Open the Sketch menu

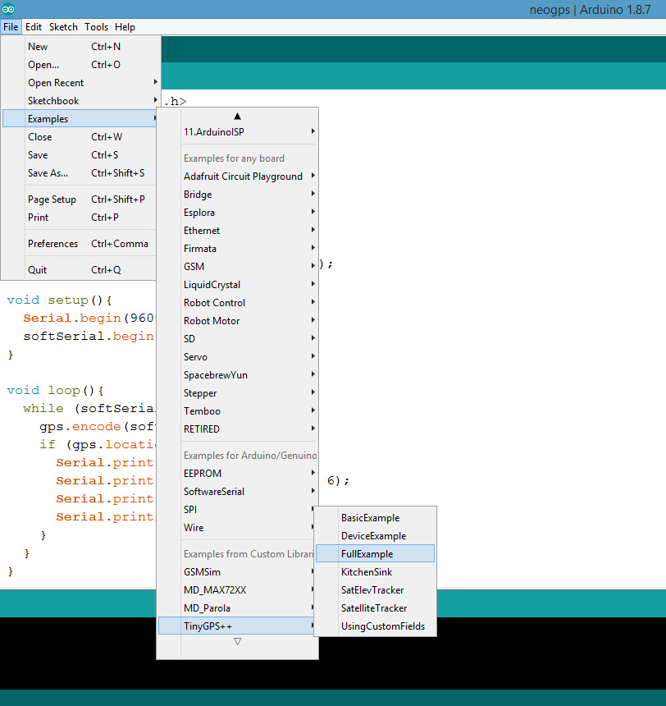tap(63, 27)
